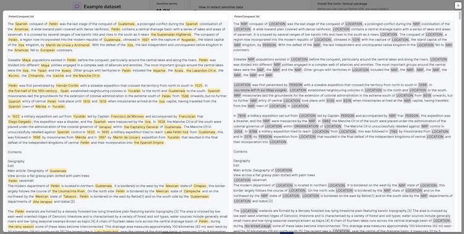Select the highlighted 'Chinamita' entity
Image resolution: width=464 pixels, height=234 pixels.
click(x=36, y=76)
